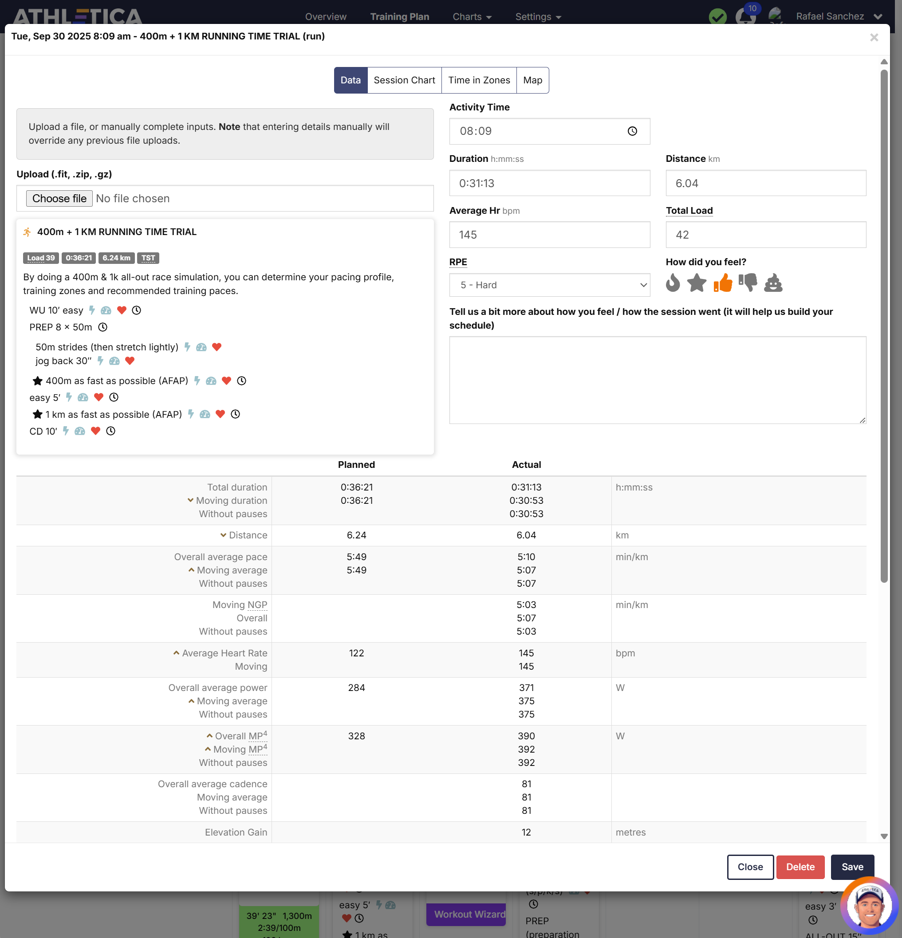Screen dimensions: 902x938
Task: Switch to the Session Chart tab
Action: coord(404,80)
